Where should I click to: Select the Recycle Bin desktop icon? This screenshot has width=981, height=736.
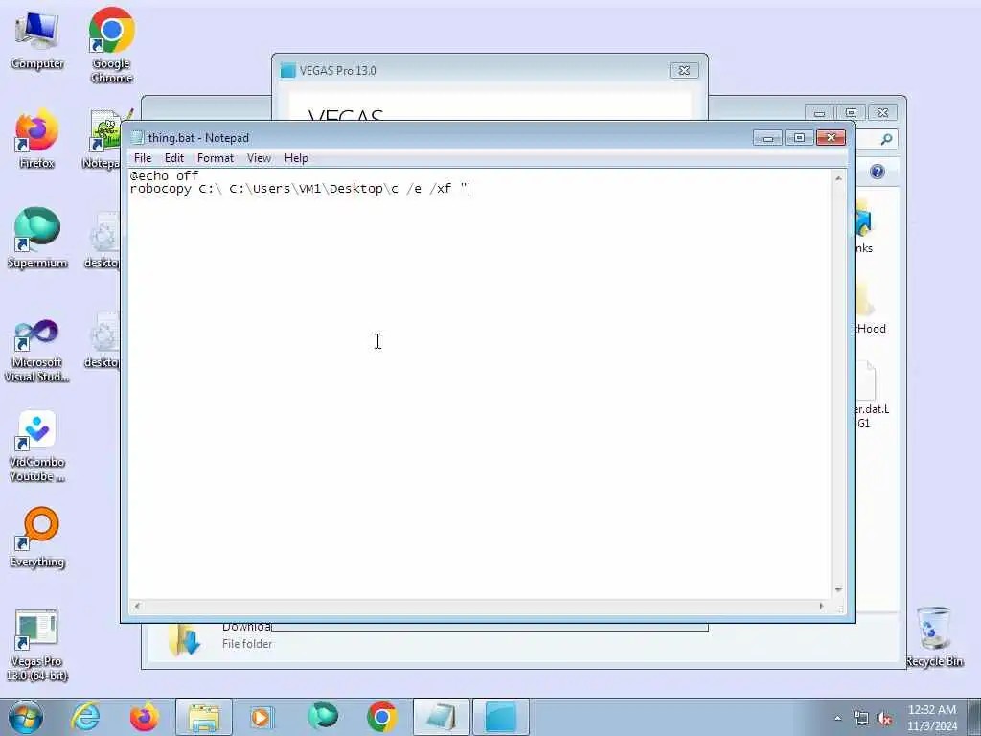click(x=934, y=636)
